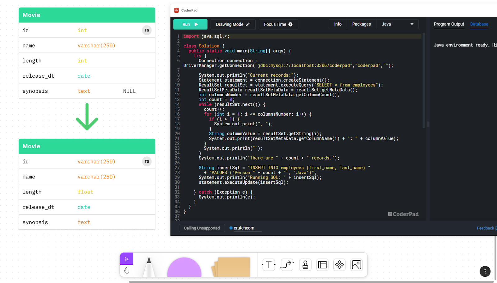Open the frame layout tool

(x=322, y=265)
